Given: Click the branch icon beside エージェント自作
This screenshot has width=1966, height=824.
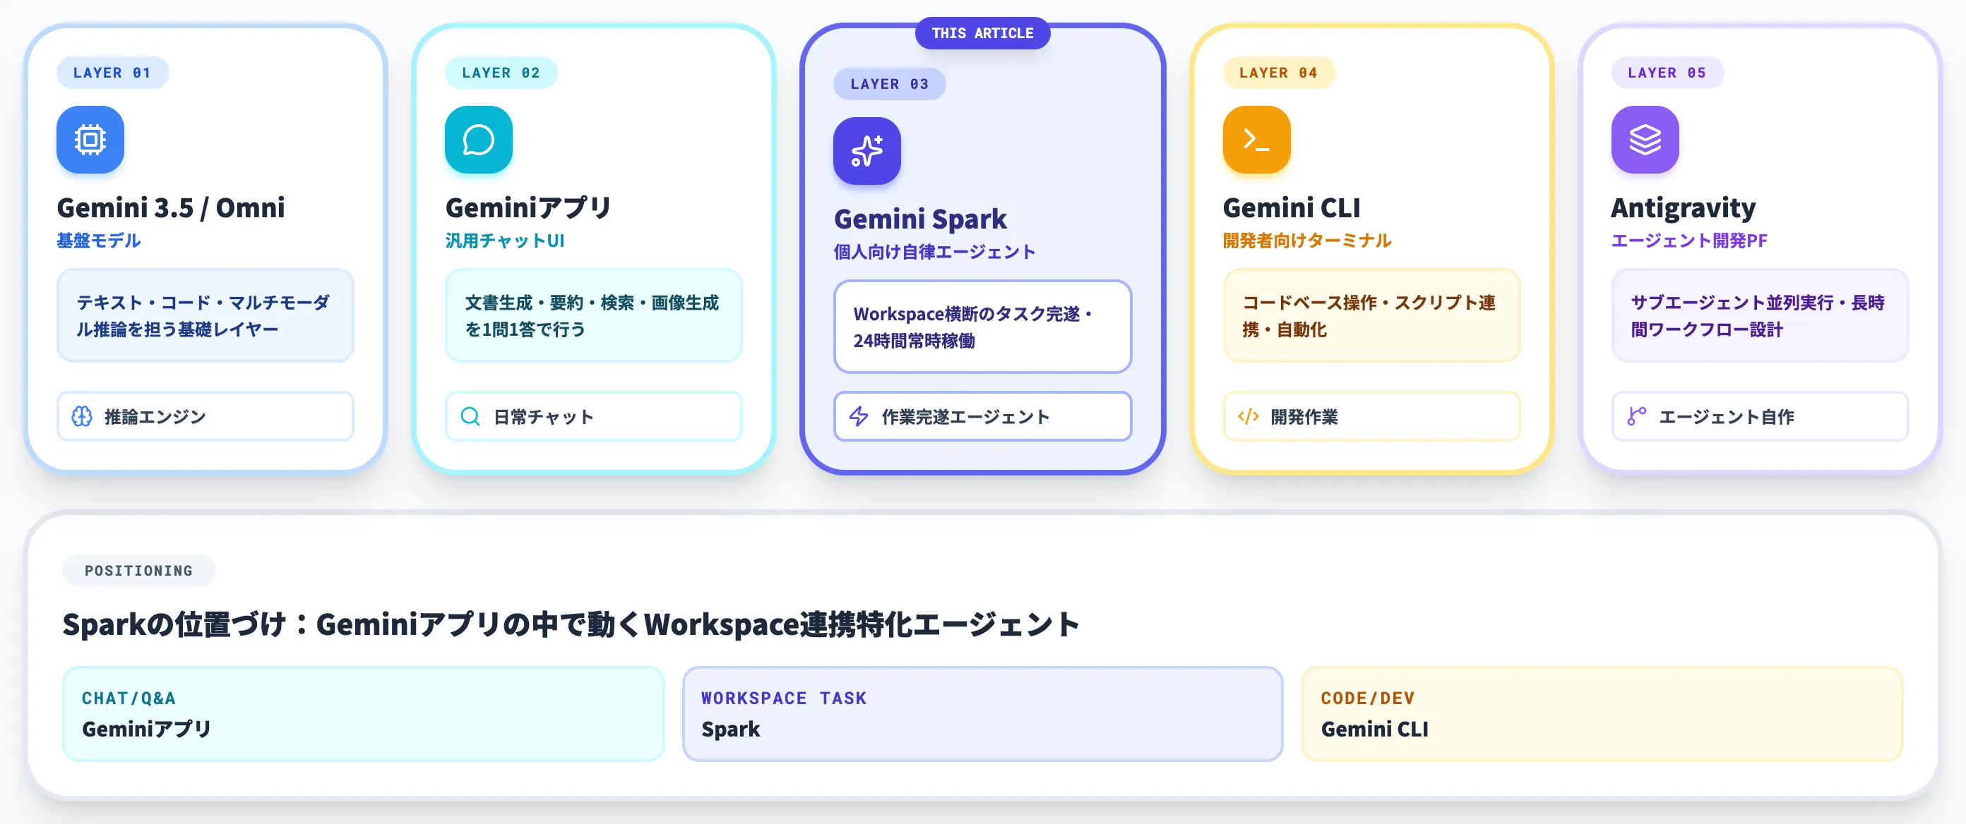Looking at the screenshot, I should [1636, 416].
